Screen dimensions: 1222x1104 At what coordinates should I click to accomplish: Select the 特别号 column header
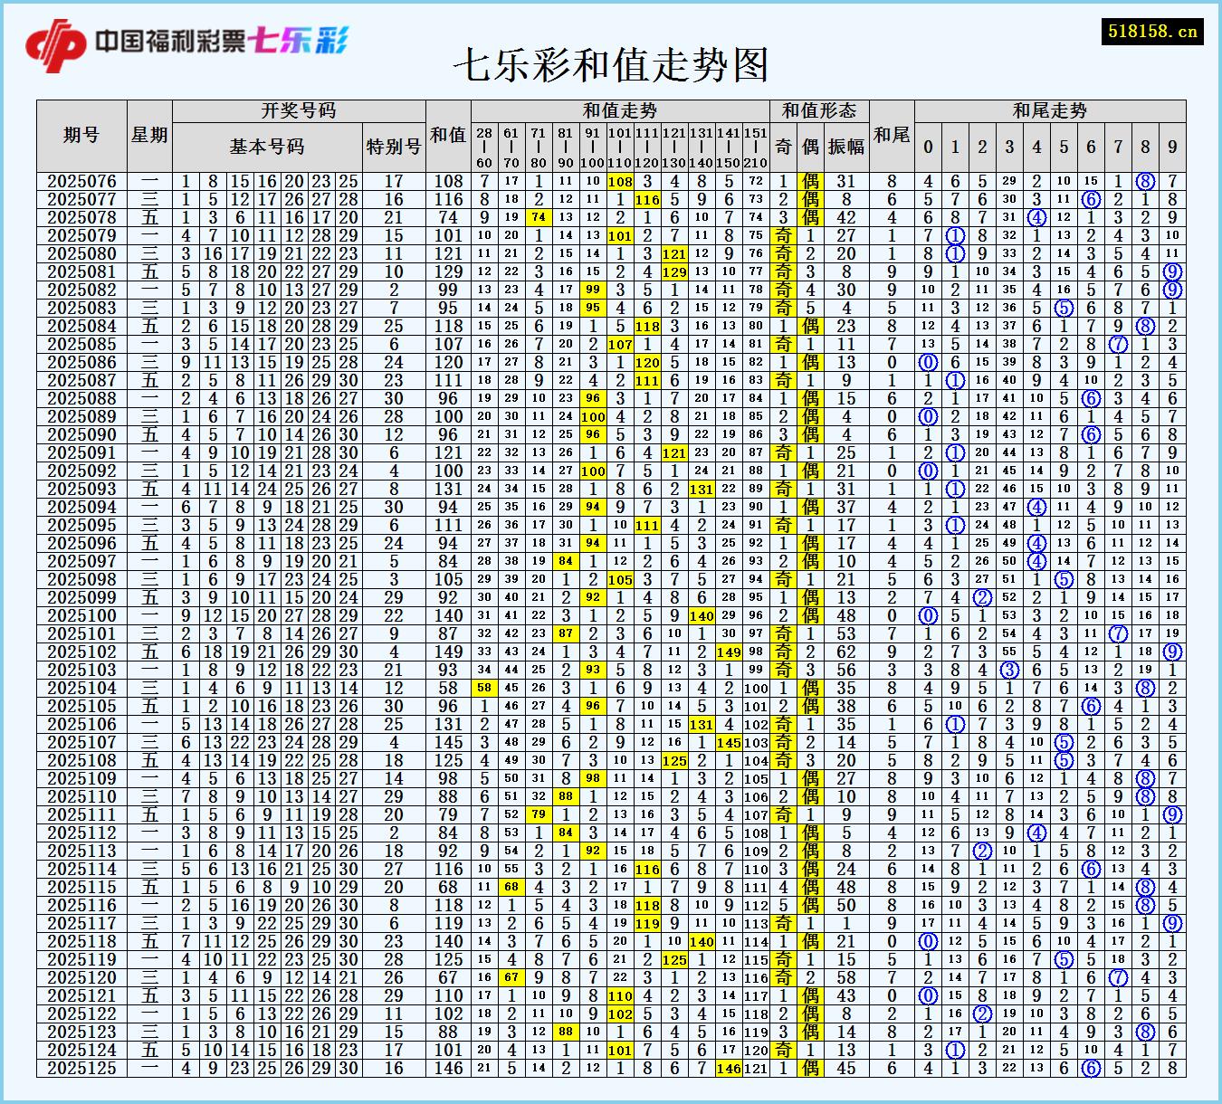pyautogui.click(x=392, y=145)
